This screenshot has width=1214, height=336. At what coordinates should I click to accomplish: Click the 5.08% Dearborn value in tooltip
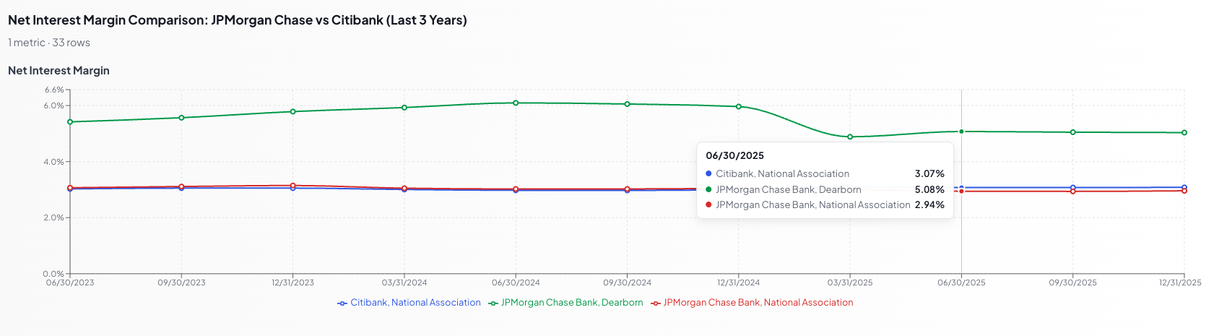929,189
